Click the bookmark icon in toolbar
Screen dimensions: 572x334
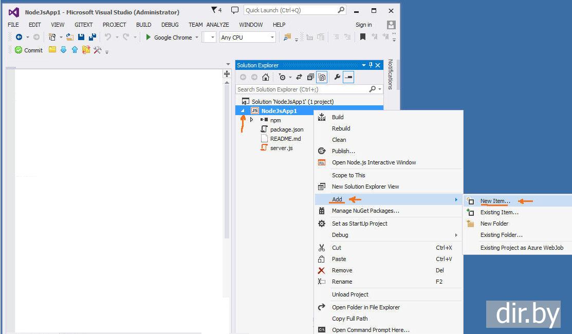point(362,37)
